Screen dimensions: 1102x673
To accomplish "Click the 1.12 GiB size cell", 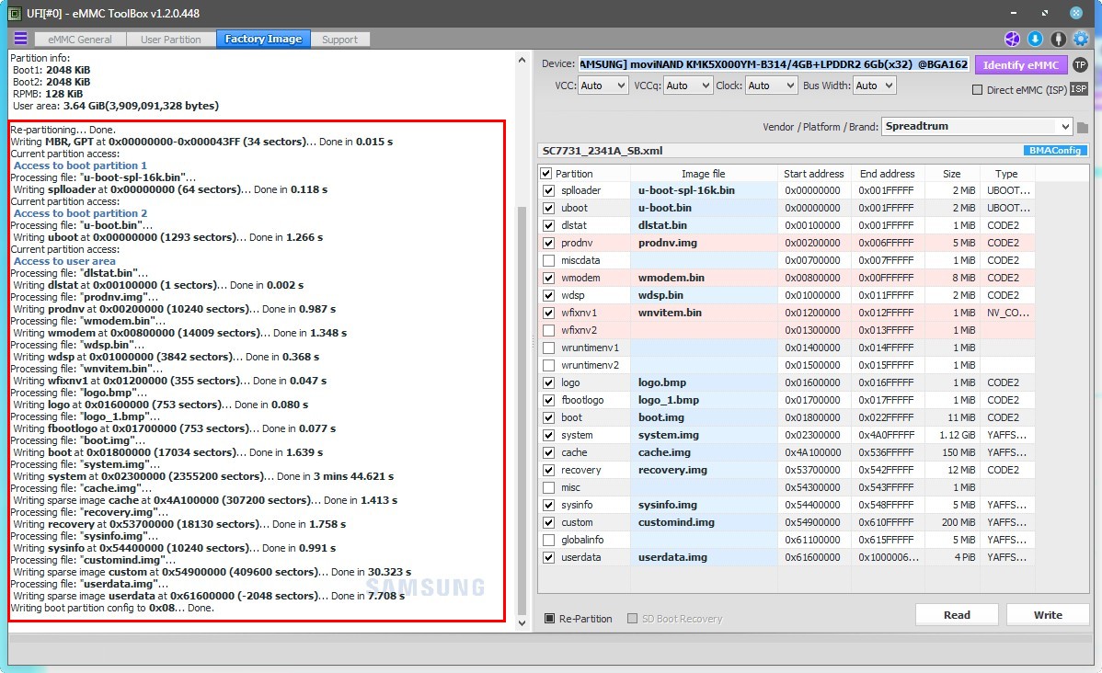I will [951, 435].
